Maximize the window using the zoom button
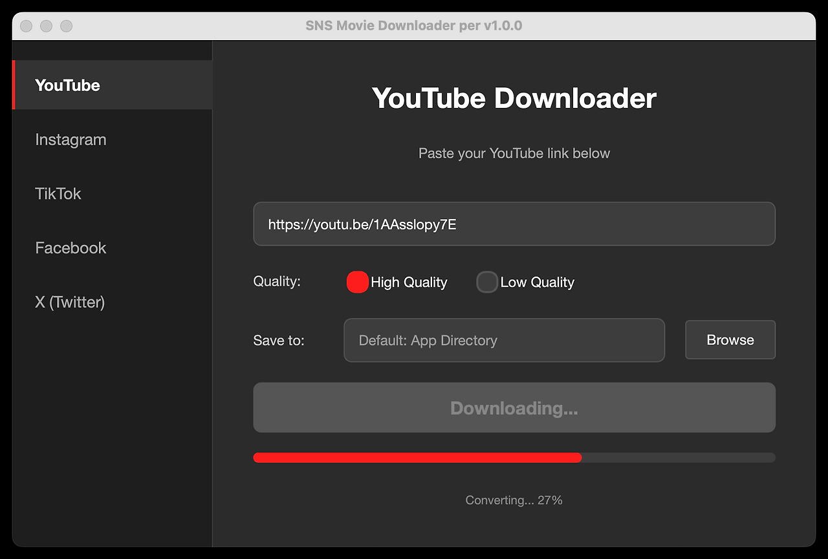Viewport: 828px width, 559px height. (66, 26)
